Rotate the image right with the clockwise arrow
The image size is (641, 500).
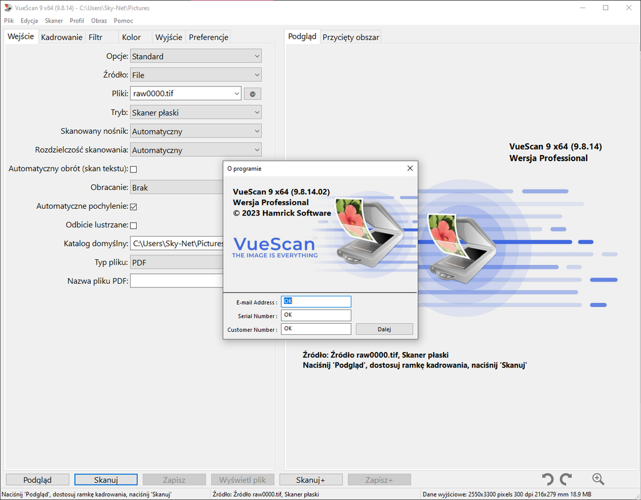pos(566,479)
